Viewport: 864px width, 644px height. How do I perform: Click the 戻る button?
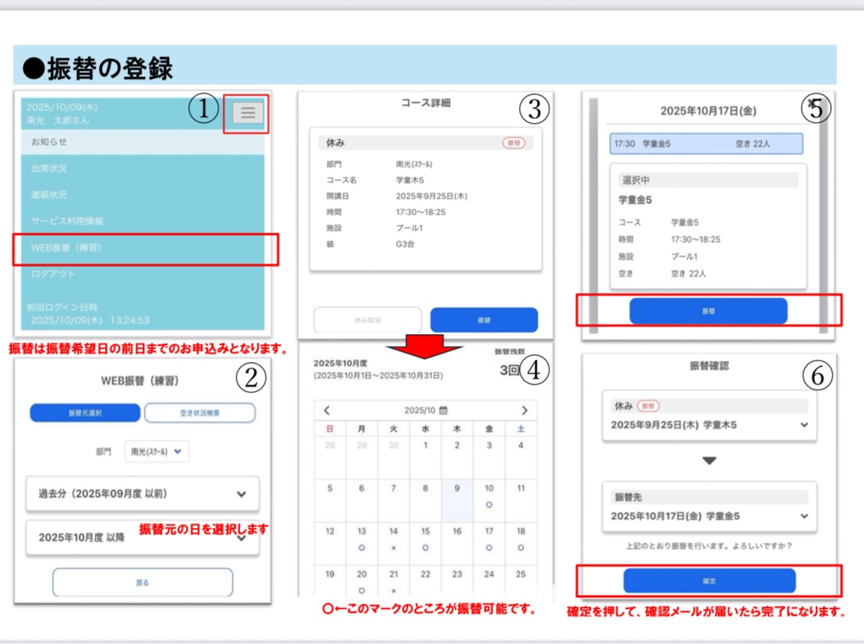[142, 582]
